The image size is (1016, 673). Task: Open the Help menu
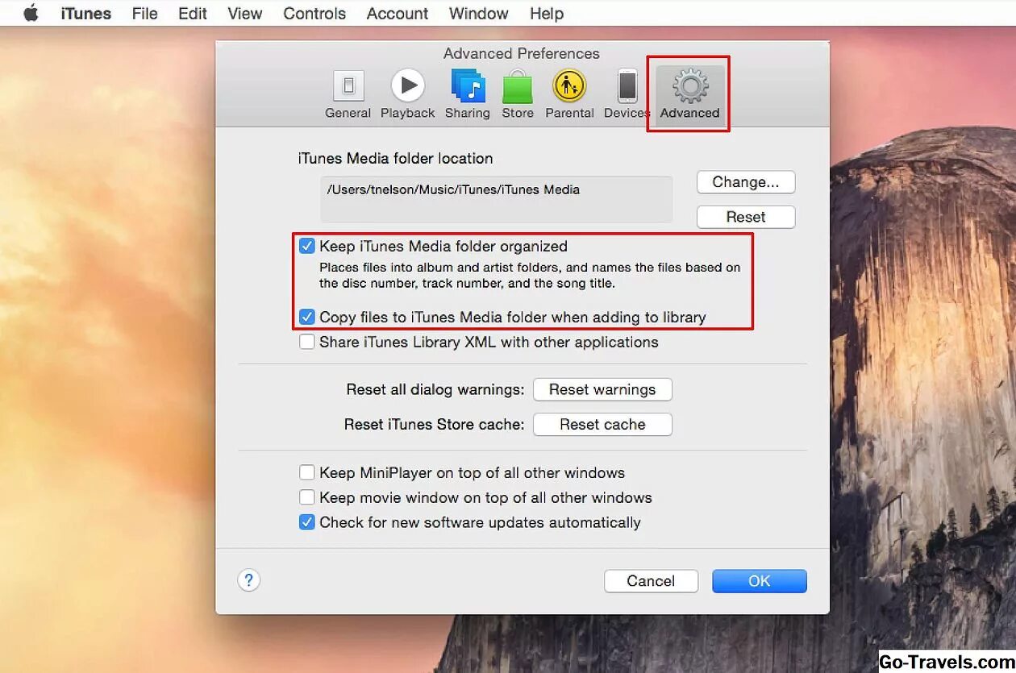pyautogui.click(x=547, y=14)
